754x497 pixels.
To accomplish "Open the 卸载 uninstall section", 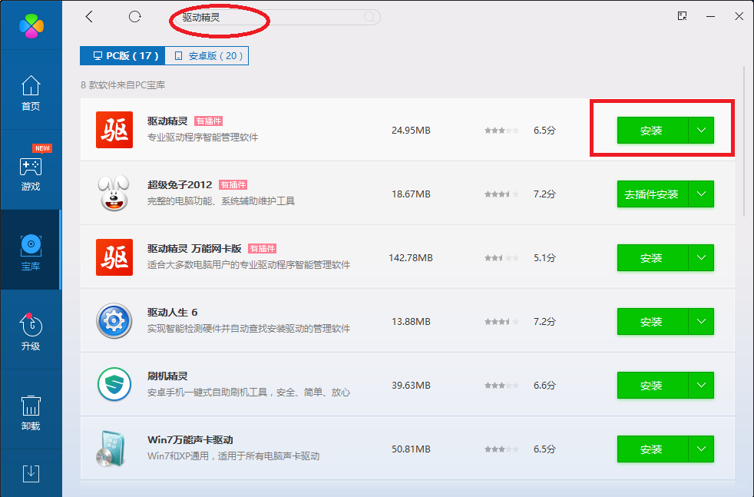I will pos(31,413).
